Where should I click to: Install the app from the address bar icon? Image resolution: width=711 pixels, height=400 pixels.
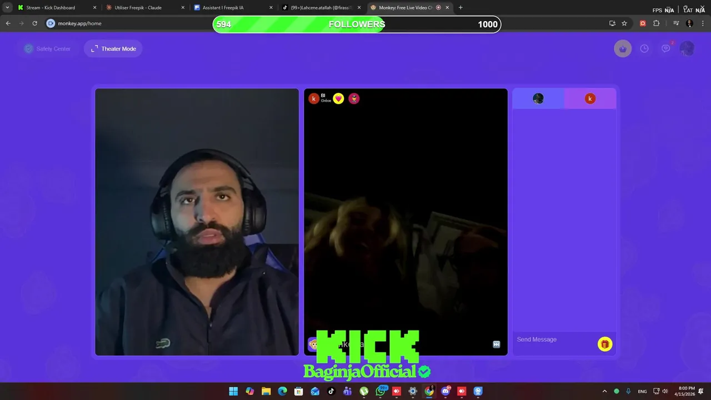click(x=612, y=23)
